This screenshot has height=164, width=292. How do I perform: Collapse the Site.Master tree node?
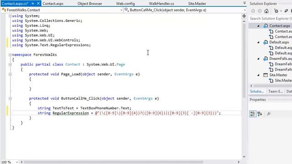pos(258,75)
